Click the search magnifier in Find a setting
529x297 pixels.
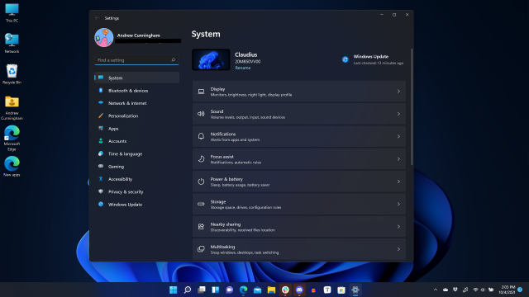(x=174, y=60)
